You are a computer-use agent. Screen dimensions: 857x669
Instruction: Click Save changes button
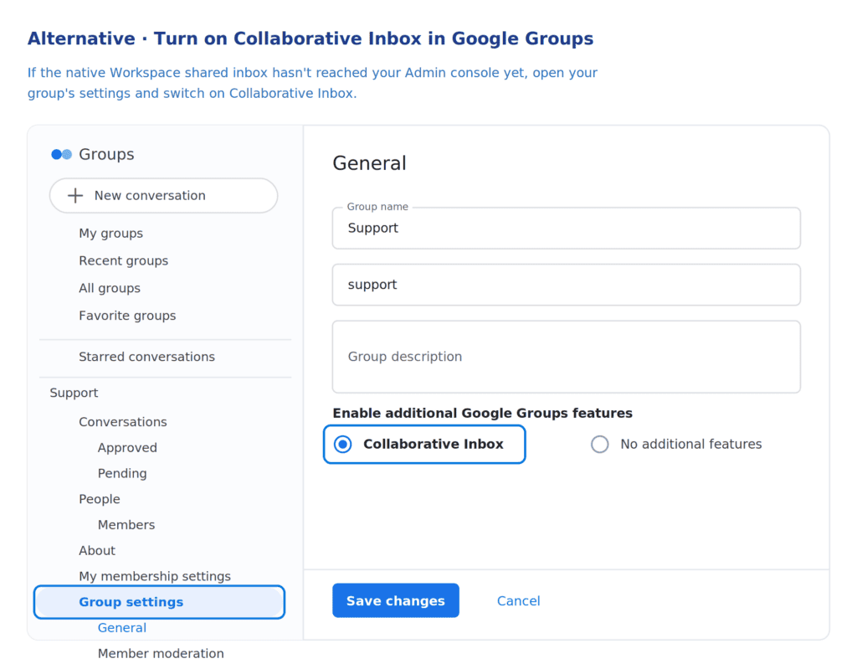(396, 600)
